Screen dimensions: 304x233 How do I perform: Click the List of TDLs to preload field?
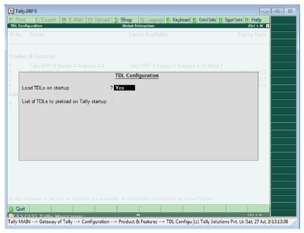184,101
